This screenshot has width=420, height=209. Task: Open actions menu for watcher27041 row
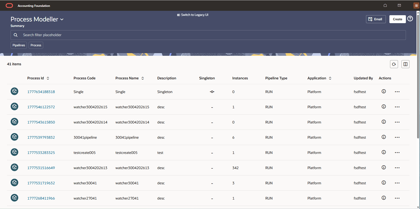coord(397,198)
